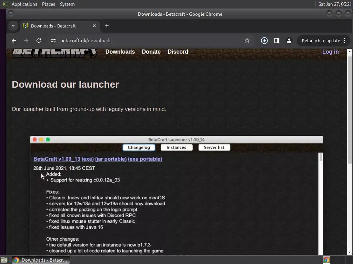Click the (exe) download link

pos(88,159)
